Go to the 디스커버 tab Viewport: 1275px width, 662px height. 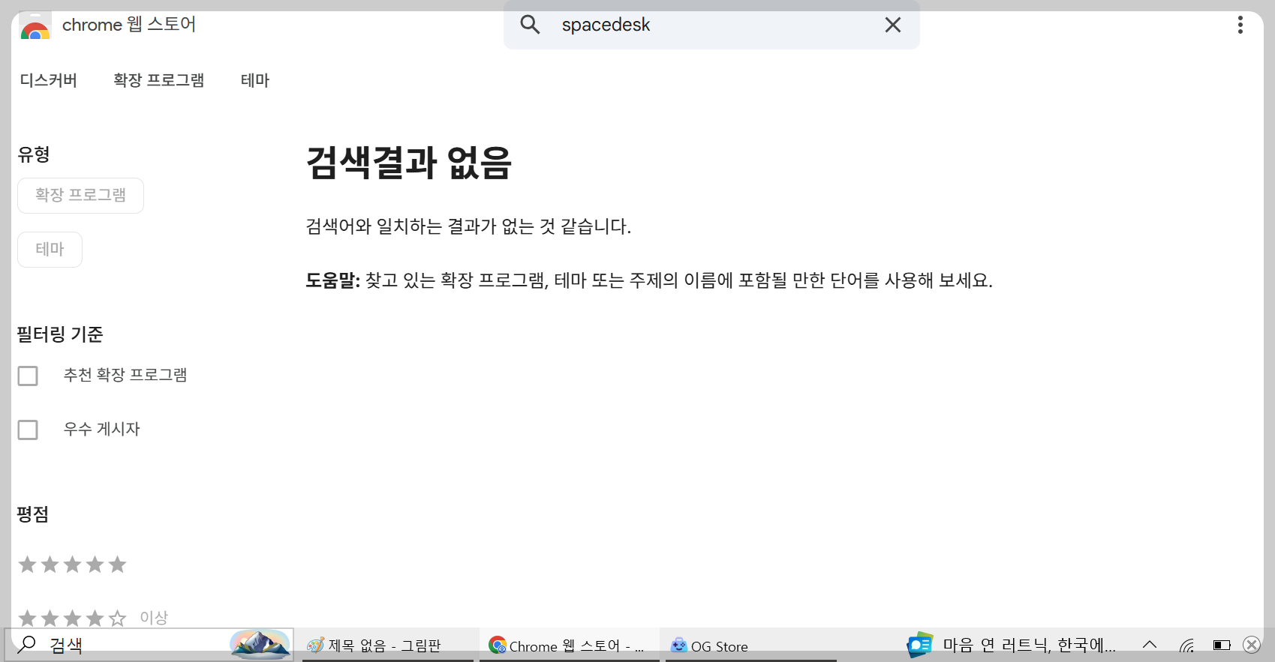pos(49,80)
